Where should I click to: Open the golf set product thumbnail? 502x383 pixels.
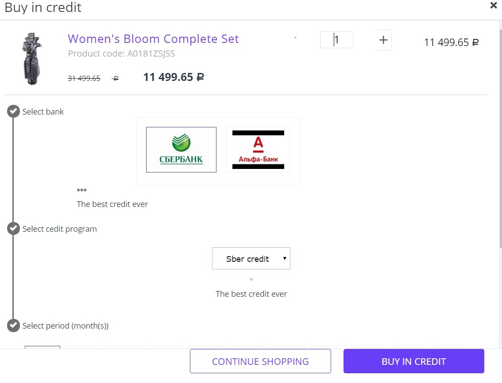(x=32, y=58)
